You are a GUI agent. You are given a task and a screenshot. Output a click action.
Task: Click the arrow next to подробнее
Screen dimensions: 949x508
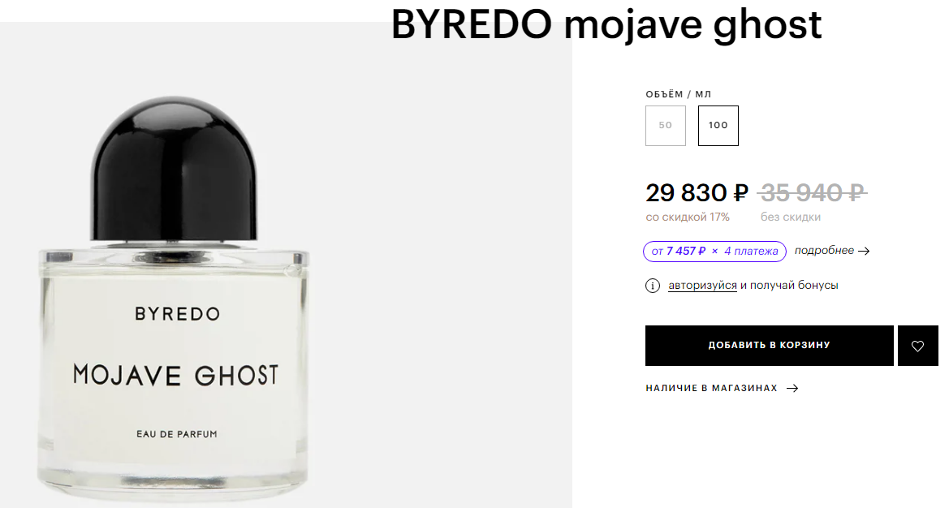click(865, 251)
